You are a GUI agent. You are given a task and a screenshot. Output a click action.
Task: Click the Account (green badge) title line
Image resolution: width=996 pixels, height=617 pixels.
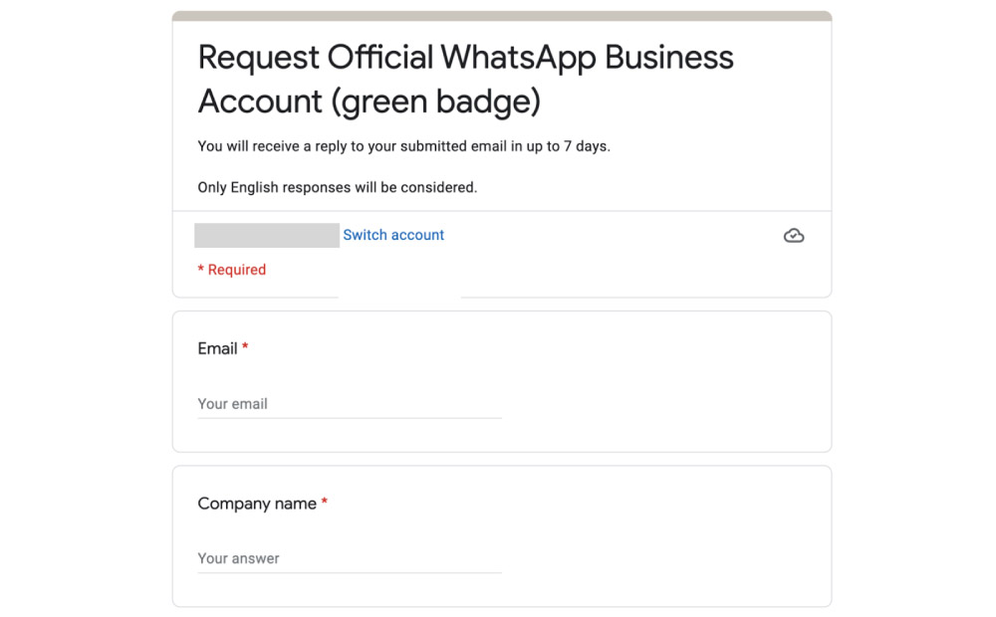[x=370, y=102]
